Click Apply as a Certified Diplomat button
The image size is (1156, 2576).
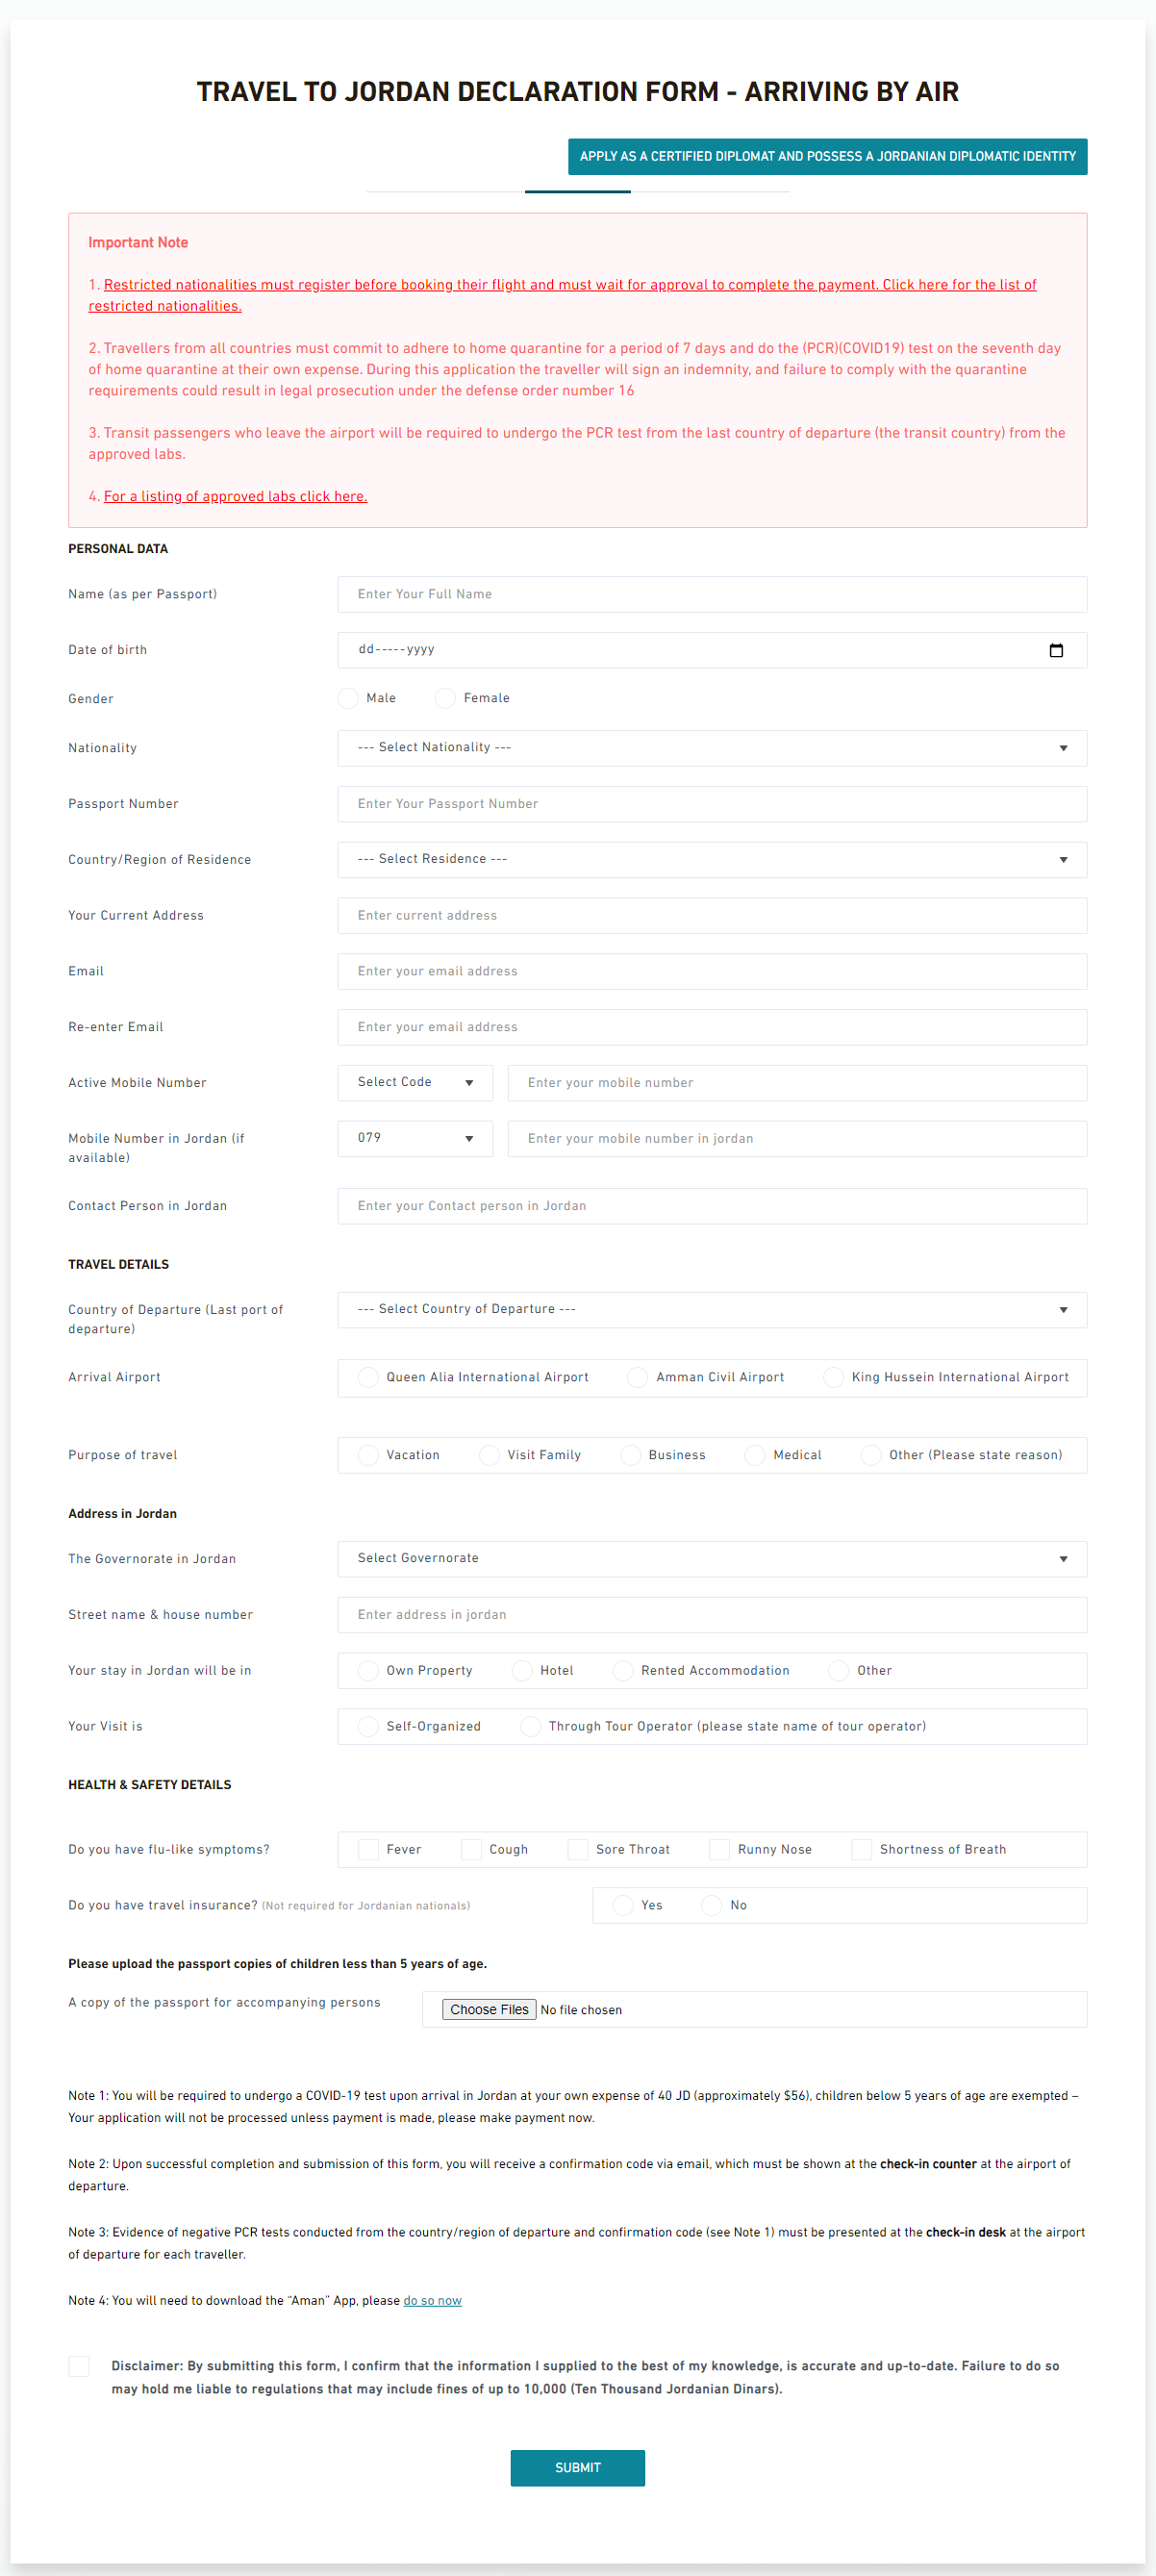(827, 157)
